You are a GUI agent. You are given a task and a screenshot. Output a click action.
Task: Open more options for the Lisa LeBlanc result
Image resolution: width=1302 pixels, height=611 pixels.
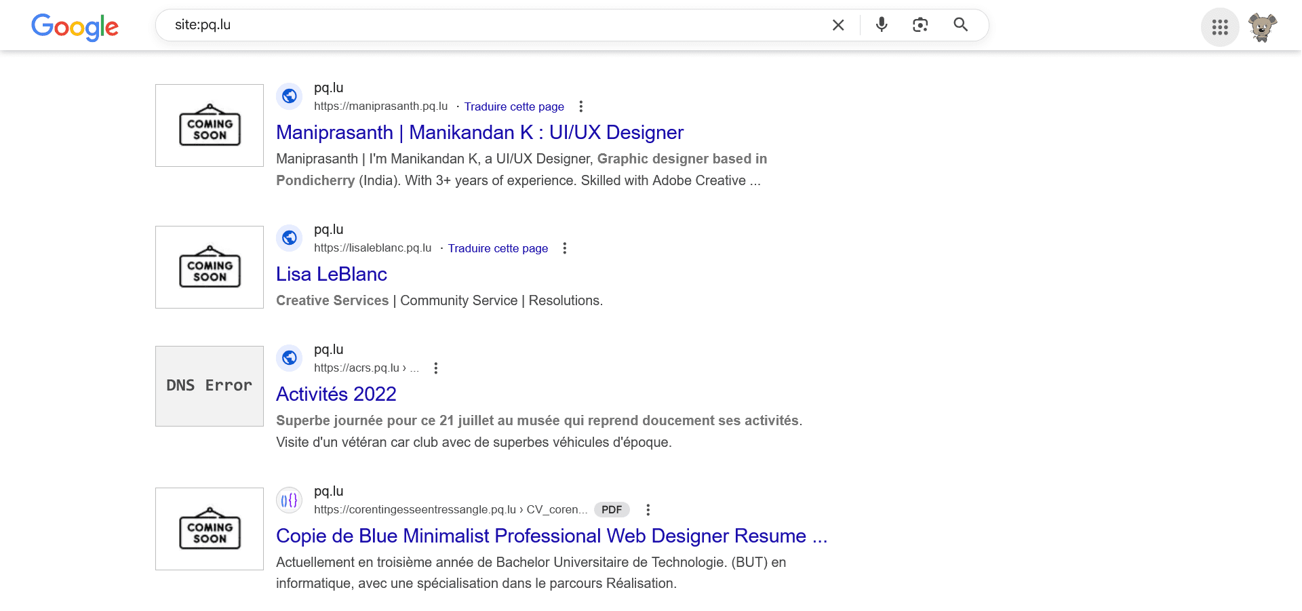pyautogui.click(x=564, y=248)
